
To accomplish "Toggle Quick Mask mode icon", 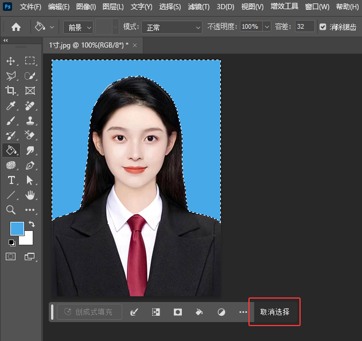I will point(11,257).
